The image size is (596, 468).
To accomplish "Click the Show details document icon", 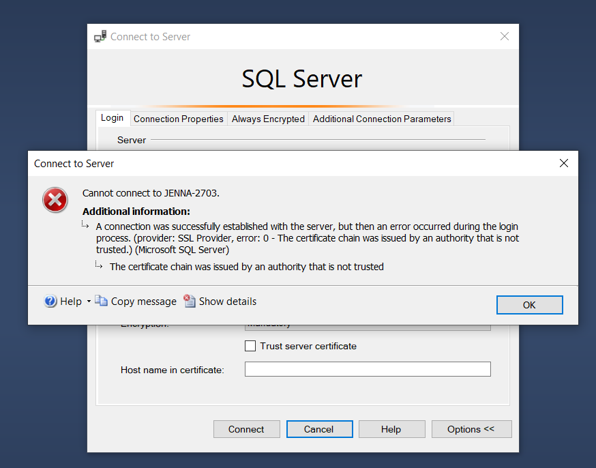I will click(x=189, y=301).
